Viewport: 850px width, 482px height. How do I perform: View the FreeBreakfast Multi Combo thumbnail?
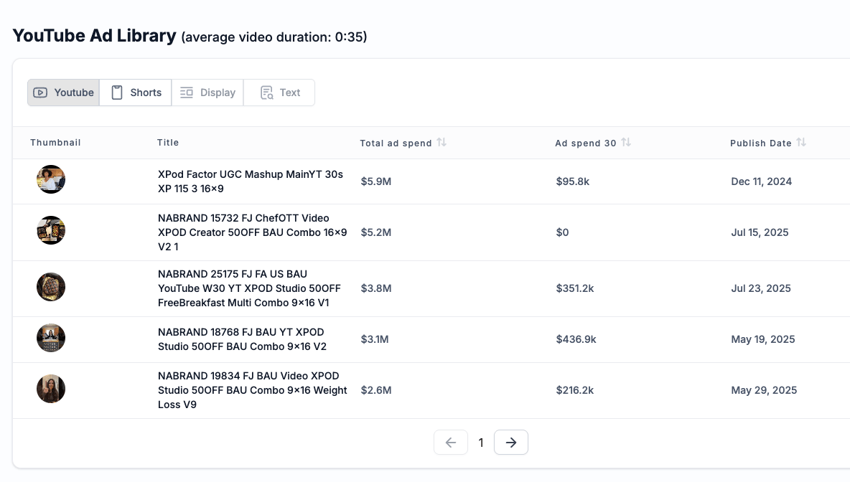pyautogui.click(x=51, y=287)
